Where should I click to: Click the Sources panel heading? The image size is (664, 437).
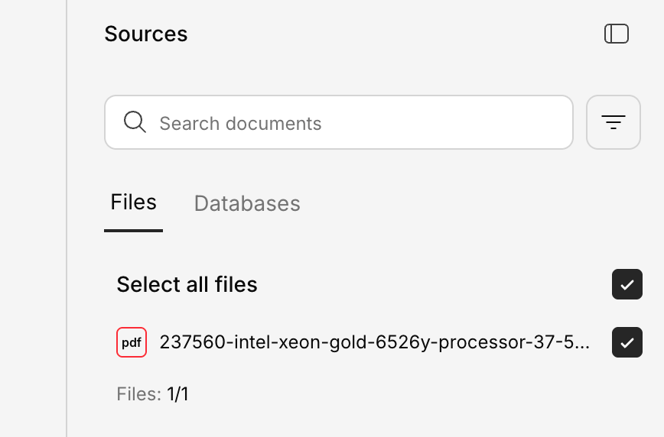click(146, 34)
